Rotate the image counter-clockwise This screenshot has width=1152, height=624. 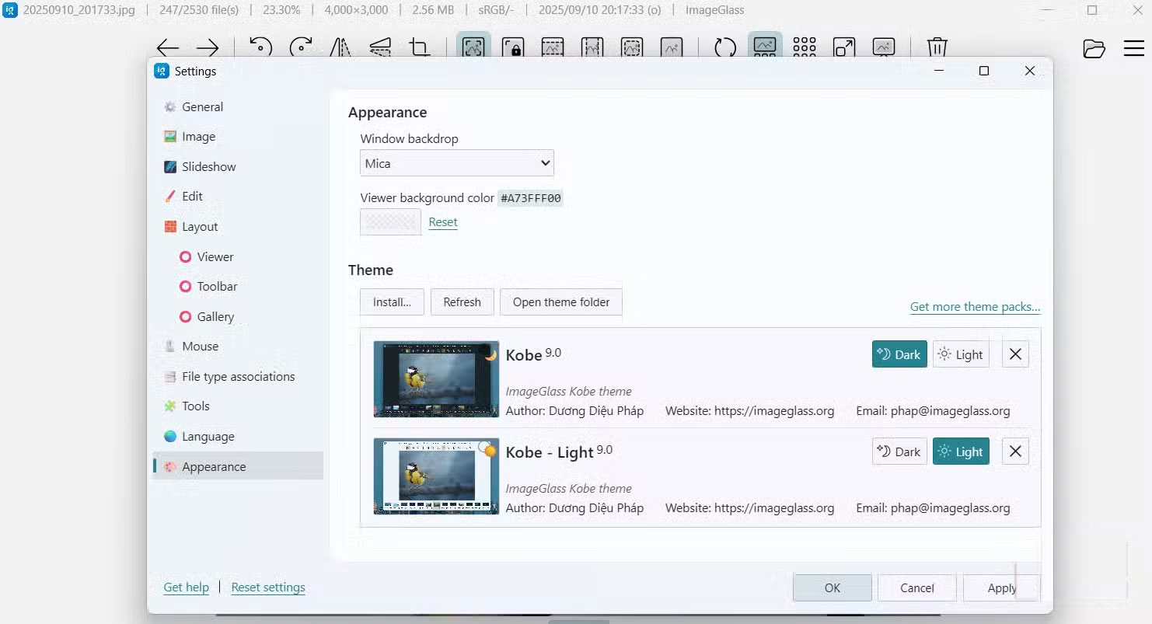pos(260,47)
